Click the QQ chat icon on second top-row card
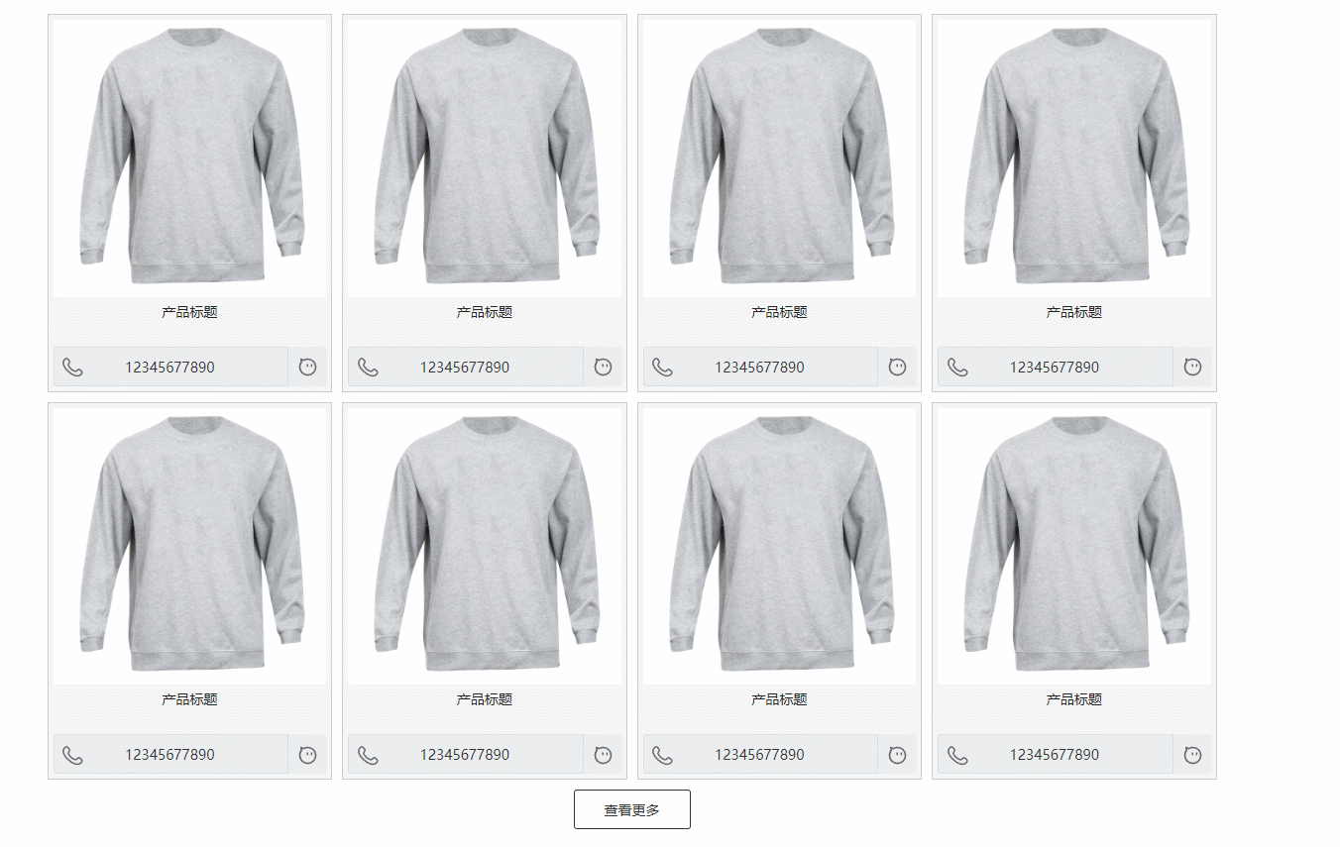This screenshot has height=847, width=1340. [x=603, y=367]
